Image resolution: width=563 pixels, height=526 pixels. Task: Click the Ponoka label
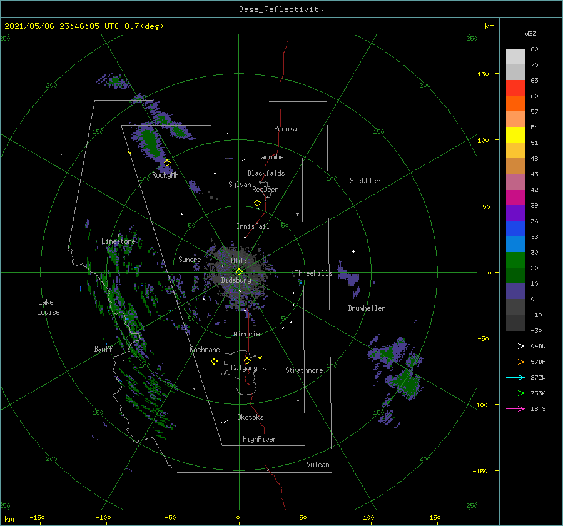tap(285, 129)
